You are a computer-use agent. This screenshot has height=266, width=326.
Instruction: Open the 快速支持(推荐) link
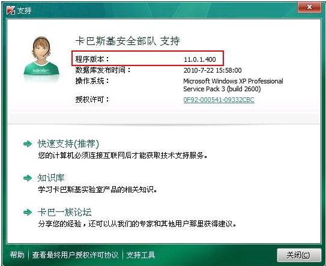68,144
